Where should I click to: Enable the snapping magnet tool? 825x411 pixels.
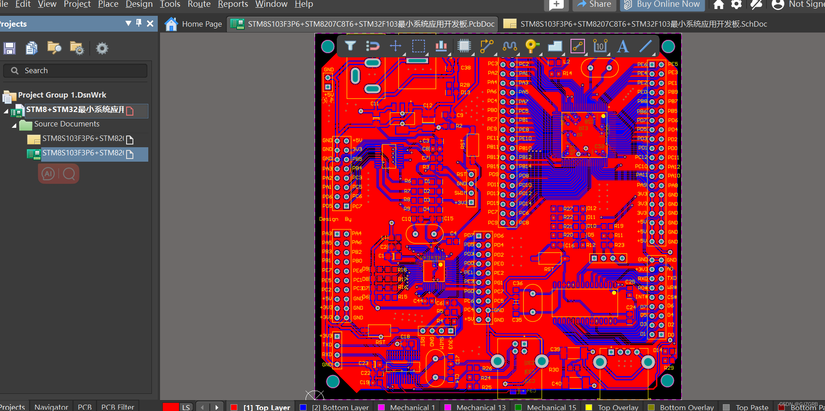click(x=373, y=46)
